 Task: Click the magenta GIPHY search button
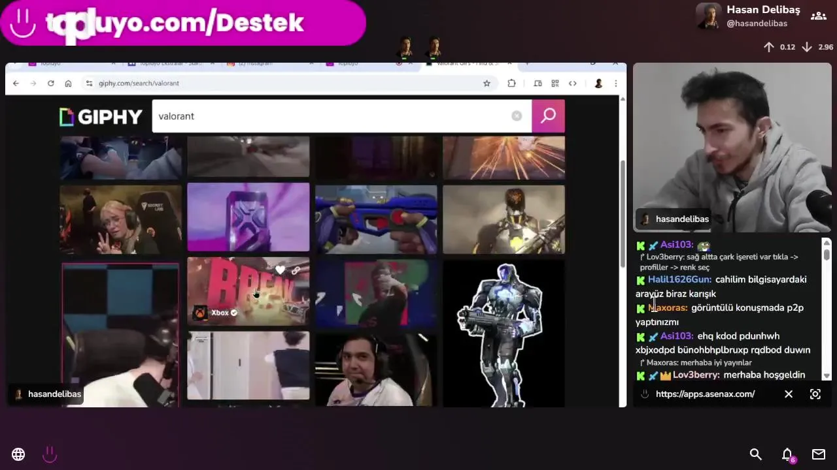point(548,116)
